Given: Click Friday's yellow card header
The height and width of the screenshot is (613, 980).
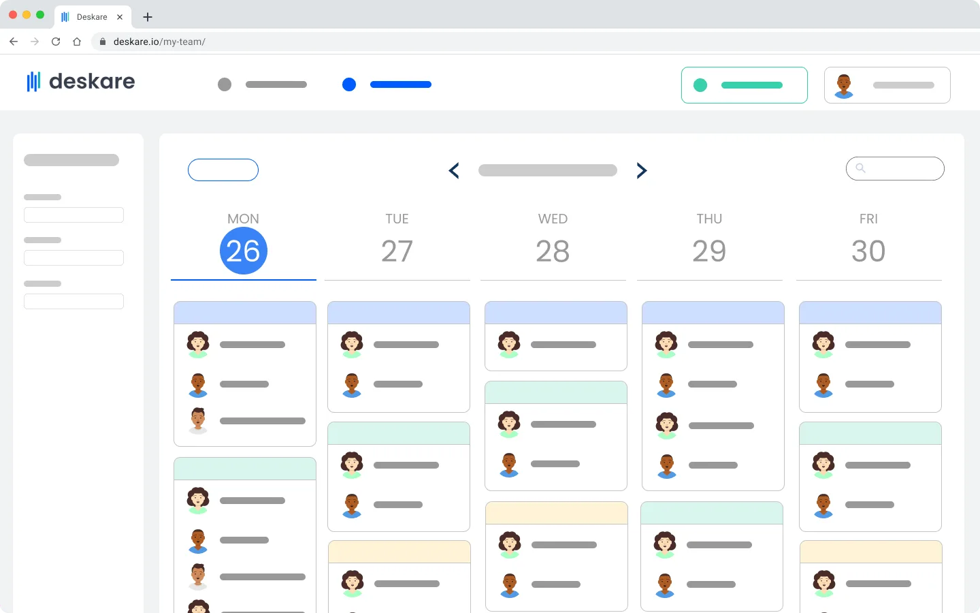Looking at the screenshot, I should (871, 552).
